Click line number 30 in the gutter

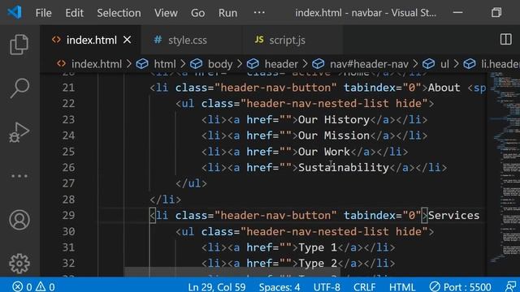click(x=68, y=231)
